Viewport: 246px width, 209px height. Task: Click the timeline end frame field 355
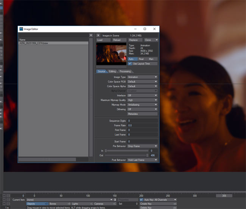pos(224,196)
